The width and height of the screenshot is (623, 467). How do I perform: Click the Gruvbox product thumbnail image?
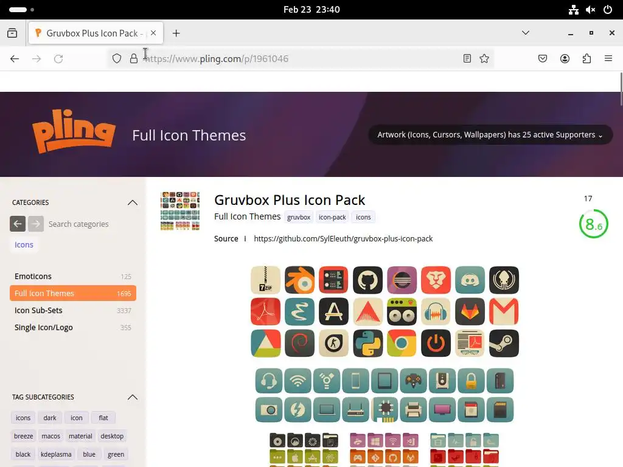click(180, 211)
